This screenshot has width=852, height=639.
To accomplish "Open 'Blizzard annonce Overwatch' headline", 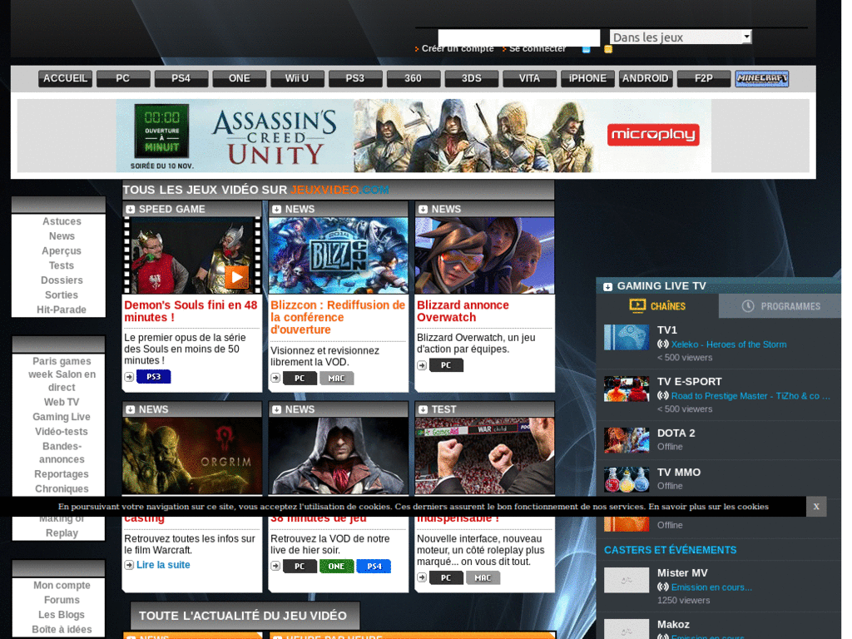I will click(463, 311).
